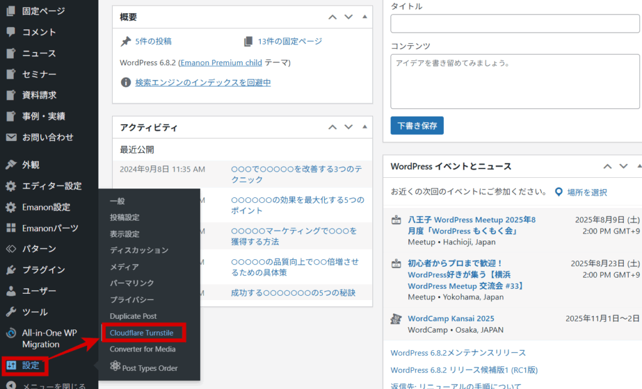Collapse the 概要 panel with triangle toggle

click(365, 17)
